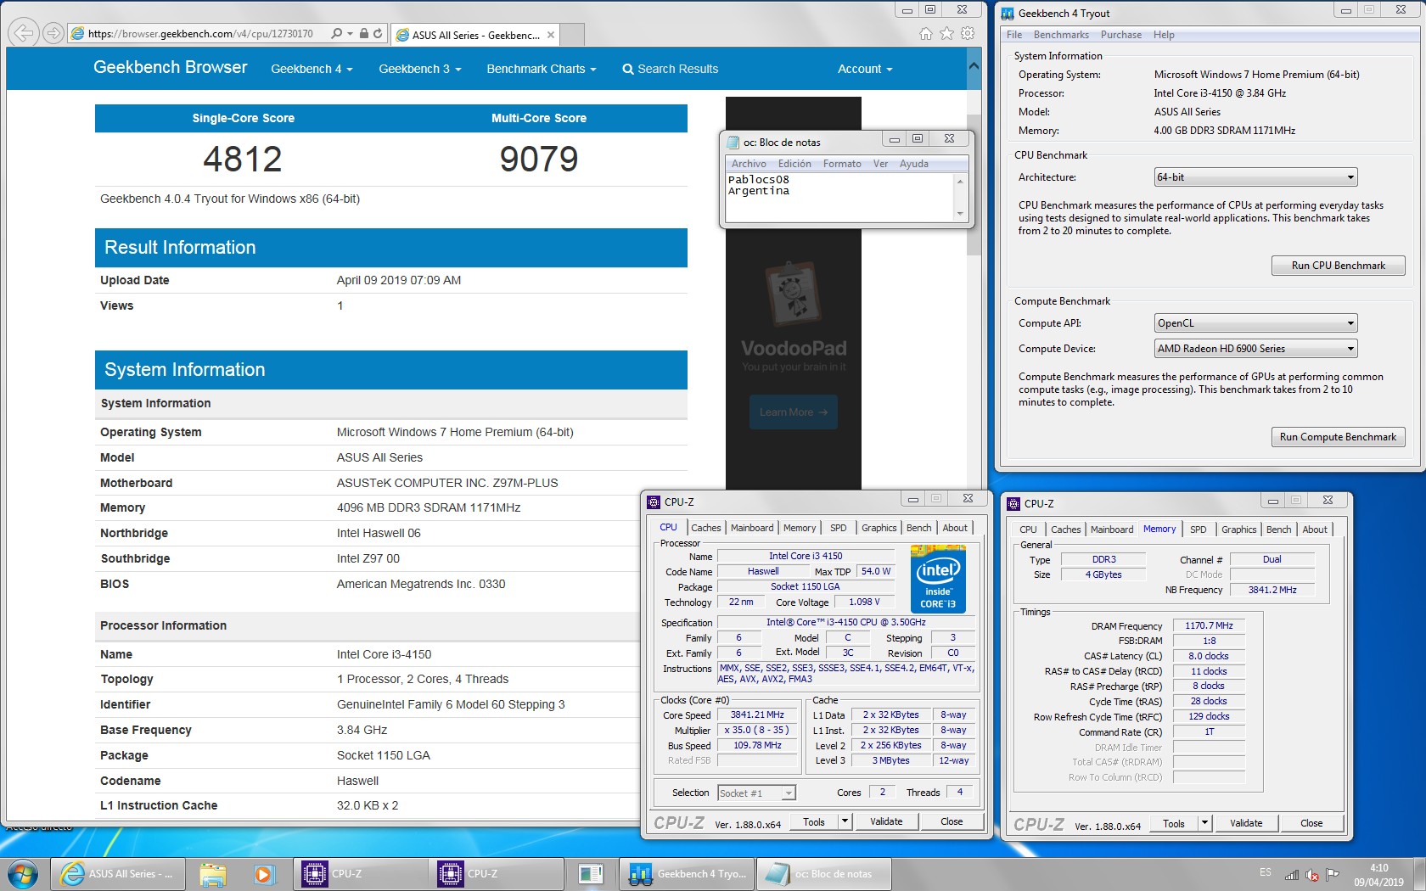Open the Architecture 64-bit combo box
Viewport: 1426px width, 891px height.
pyautogui.click(x=1255, y=177)
